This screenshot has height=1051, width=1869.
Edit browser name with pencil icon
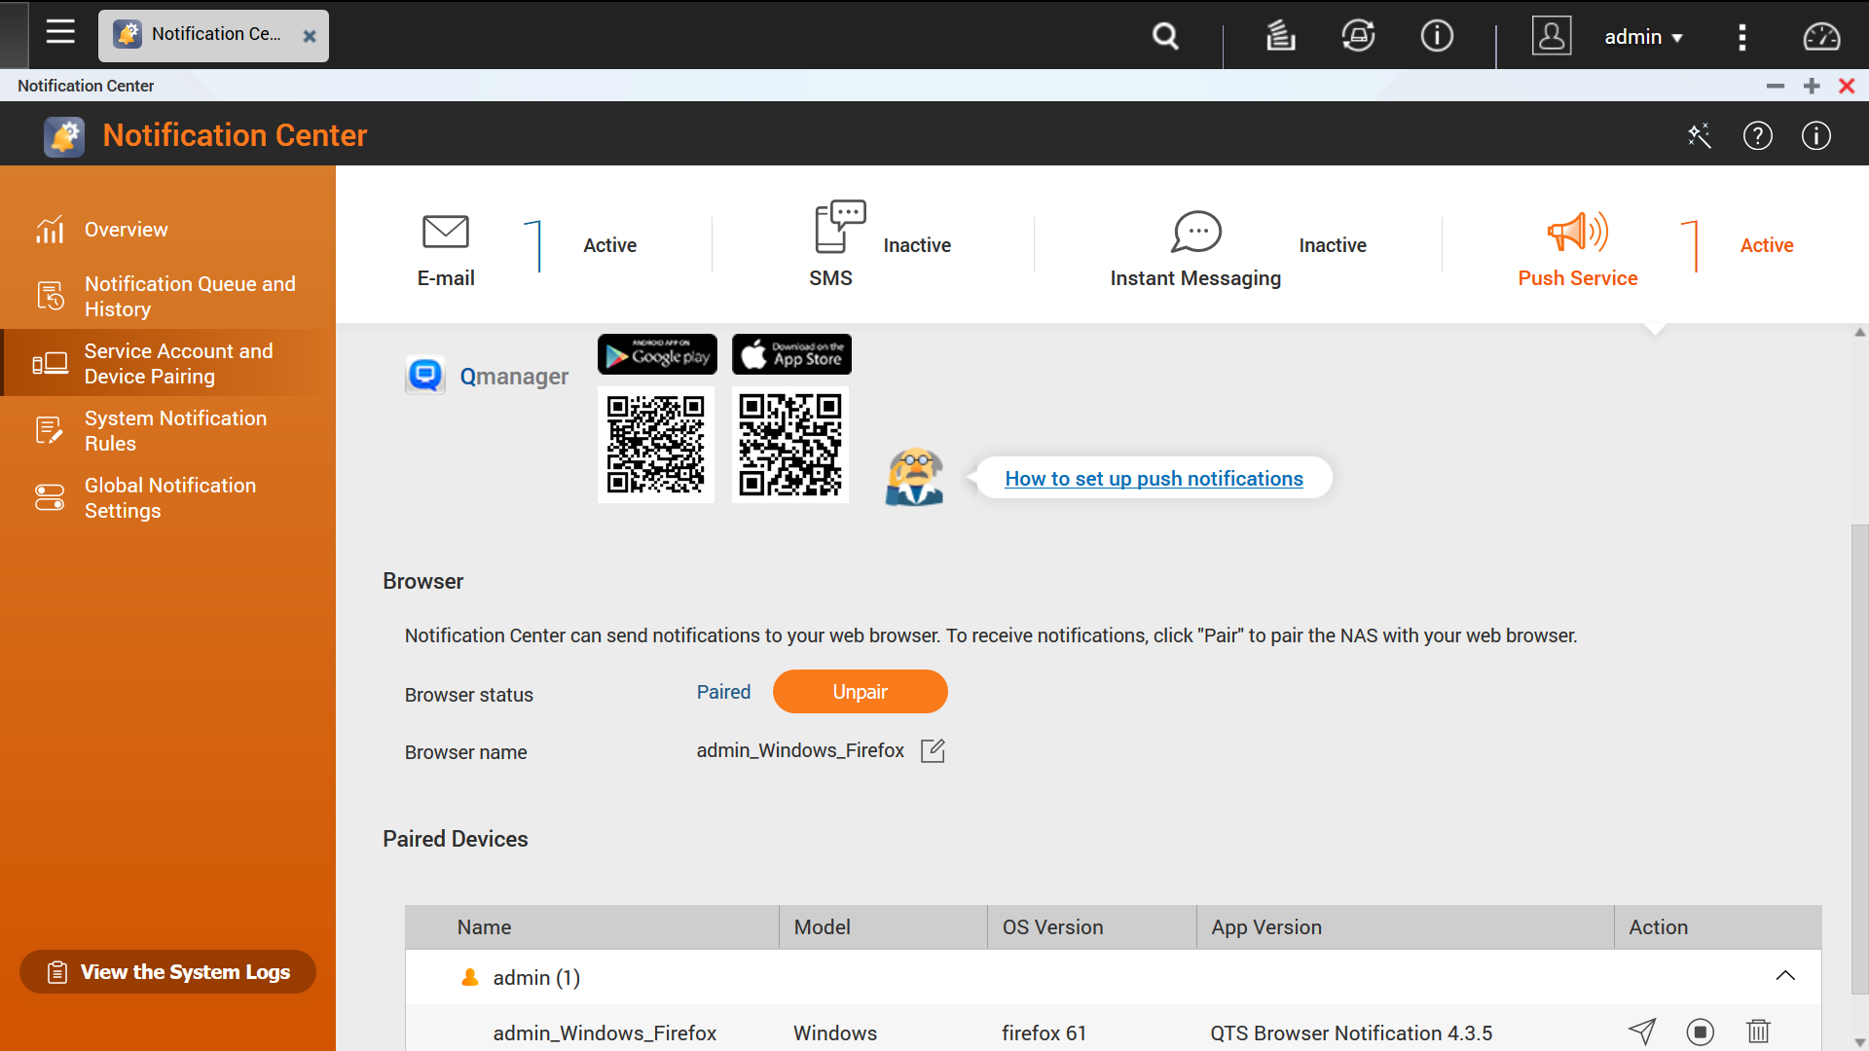tap(933, 750)
